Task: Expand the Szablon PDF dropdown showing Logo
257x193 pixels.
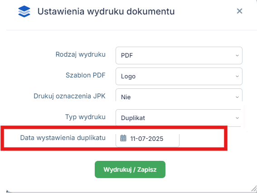Action: 179,76
